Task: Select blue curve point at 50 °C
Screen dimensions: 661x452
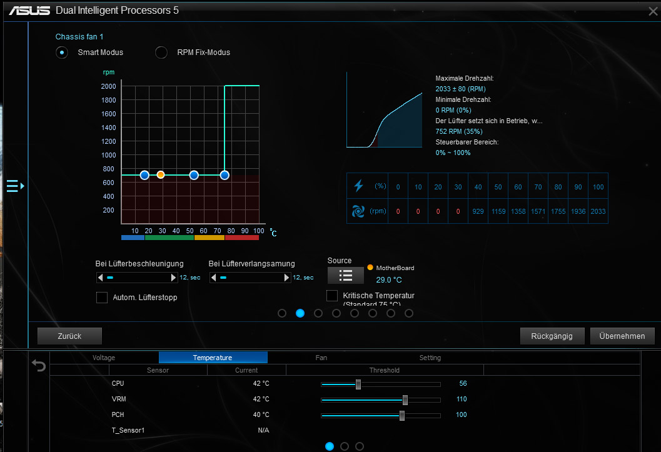Action: [194, 175]
